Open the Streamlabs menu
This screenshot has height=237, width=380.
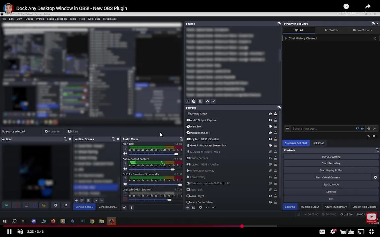pyautogui.click(x=110, y=19)
